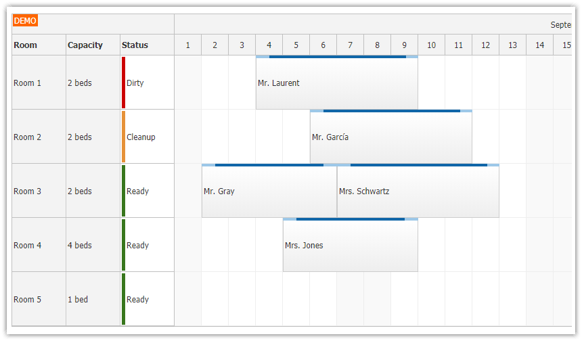Click Room 5's empty cell on day 6
Image resolution: width=582 pixels, height=341 pixels.
323,299
